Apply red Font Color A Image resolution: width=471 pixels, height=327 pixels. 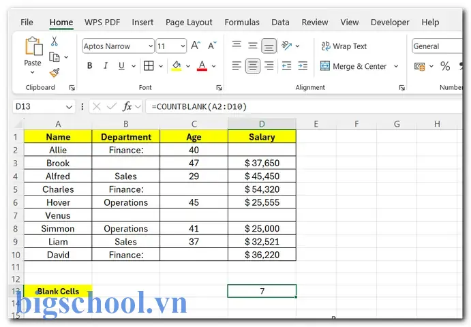pos(202,66)
